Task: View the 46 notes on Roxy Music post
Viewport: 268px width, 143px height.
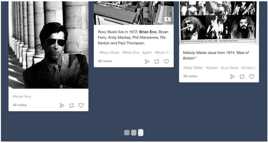Action: pos(105,61)
